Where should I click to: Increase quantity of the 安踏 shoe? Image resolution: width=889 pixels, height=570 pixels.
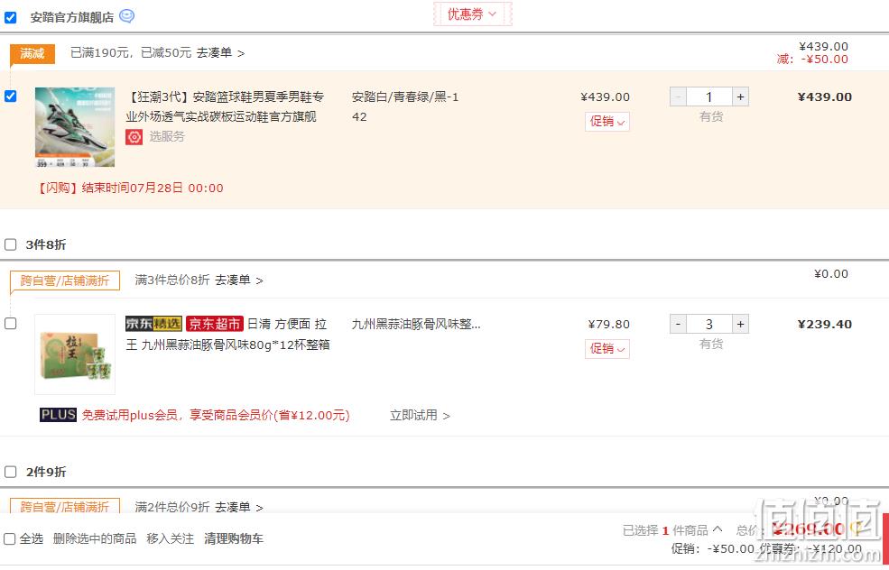[x=740, y=97]
